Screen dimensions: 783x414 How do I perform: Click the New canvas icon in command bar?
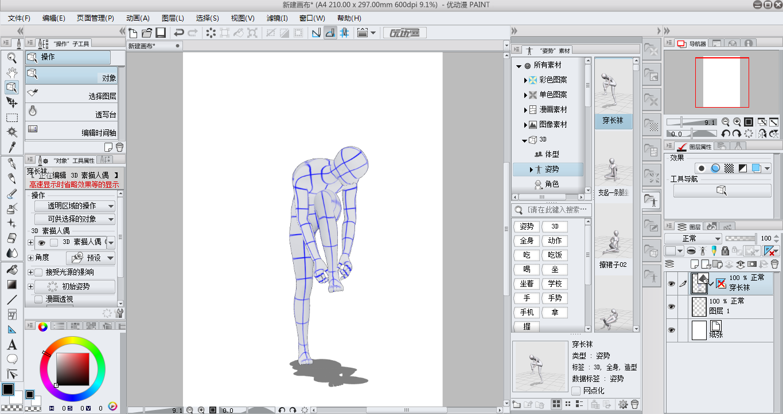(x=133, y=33)
